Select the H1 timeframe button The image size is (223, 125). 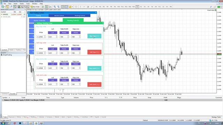tap(137, 7)
